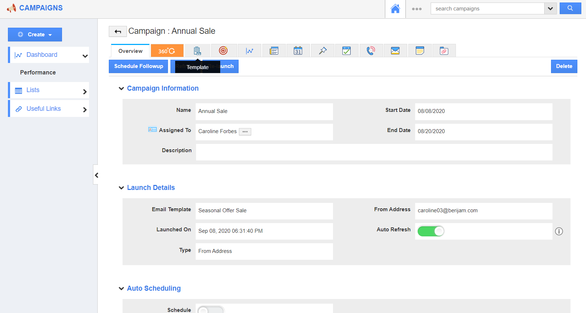Open the search campaigns dropdown arrow
The image size is (586, 313).
click(x=550, y=9)
